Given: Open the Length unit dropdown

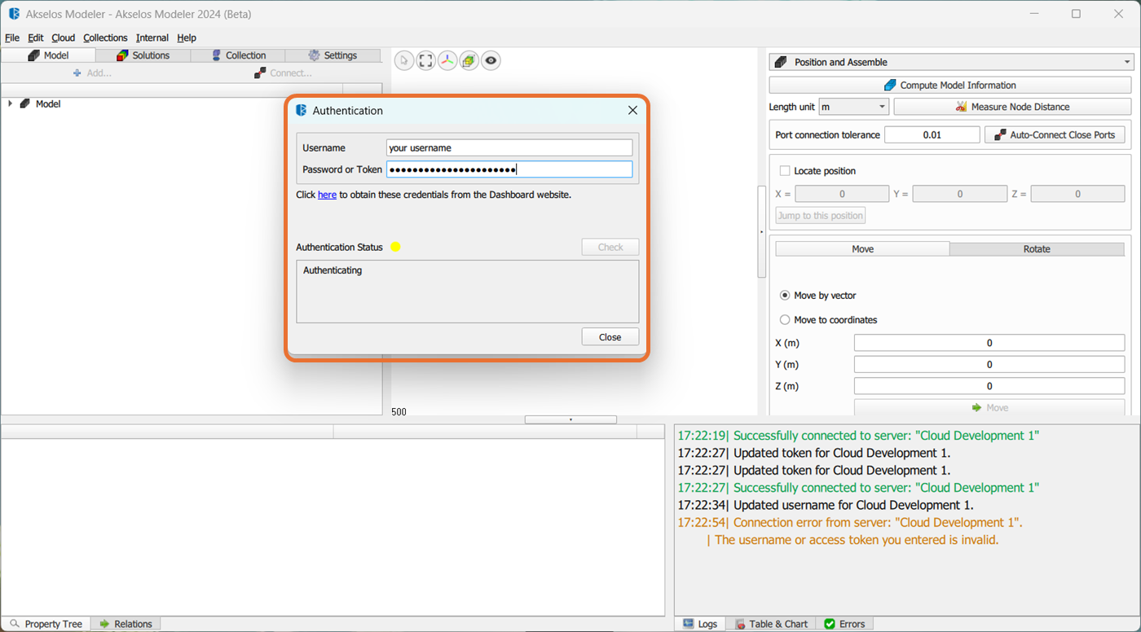Looking at the screenshot, I should pos(853,107).
